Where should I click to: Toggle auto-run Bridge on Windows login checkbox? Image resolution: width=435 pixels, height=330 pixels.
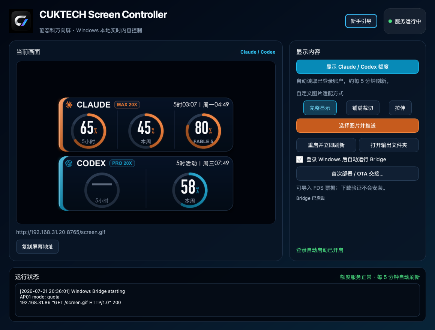[300, 159]
